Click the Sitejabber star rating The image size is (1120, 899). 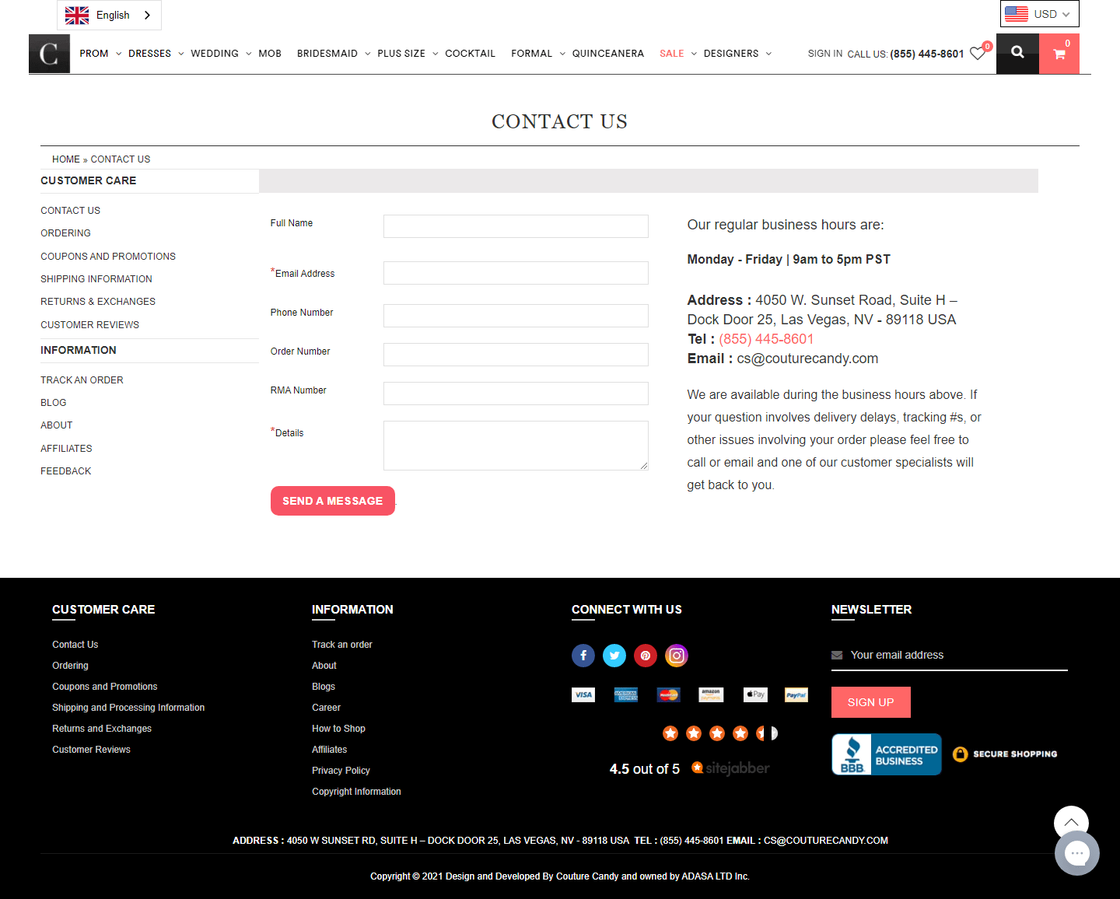coord(717,733)
